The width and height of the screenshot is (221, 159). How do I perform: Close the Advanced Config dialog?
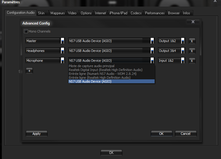coord(193,22)
